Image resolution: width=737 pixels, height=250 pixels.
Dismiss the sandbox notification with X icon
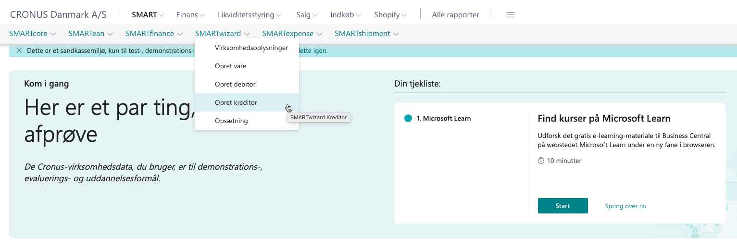19,50
